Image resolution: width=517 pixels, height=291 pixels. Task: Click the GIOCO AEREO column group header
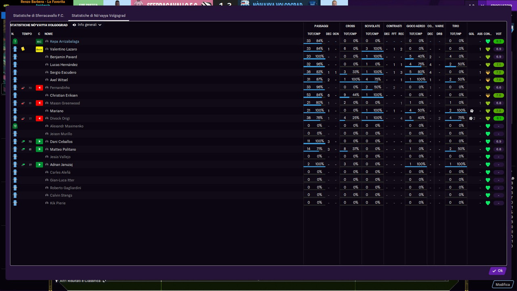point(416,26)
